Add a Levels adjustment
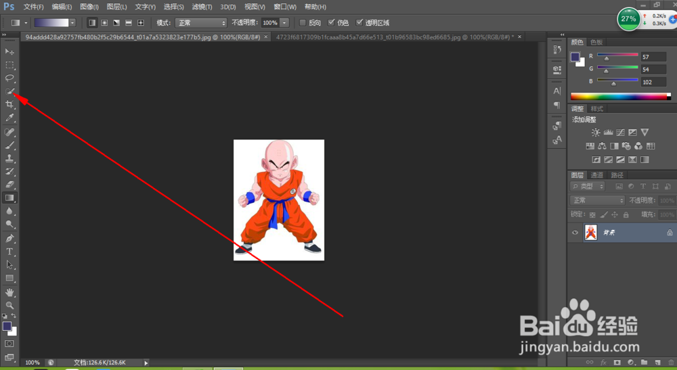The height and width of the screenshot is (370, 677). [x=609, y=133]
